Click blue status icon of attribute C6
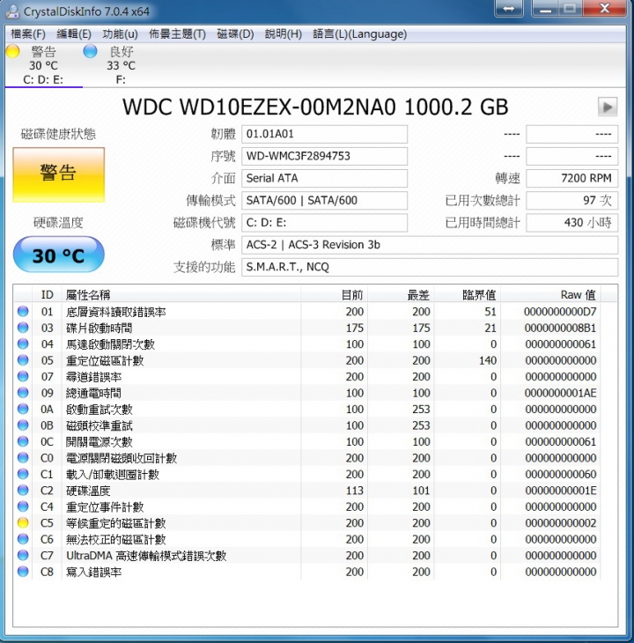 click(x=23, y=539)
